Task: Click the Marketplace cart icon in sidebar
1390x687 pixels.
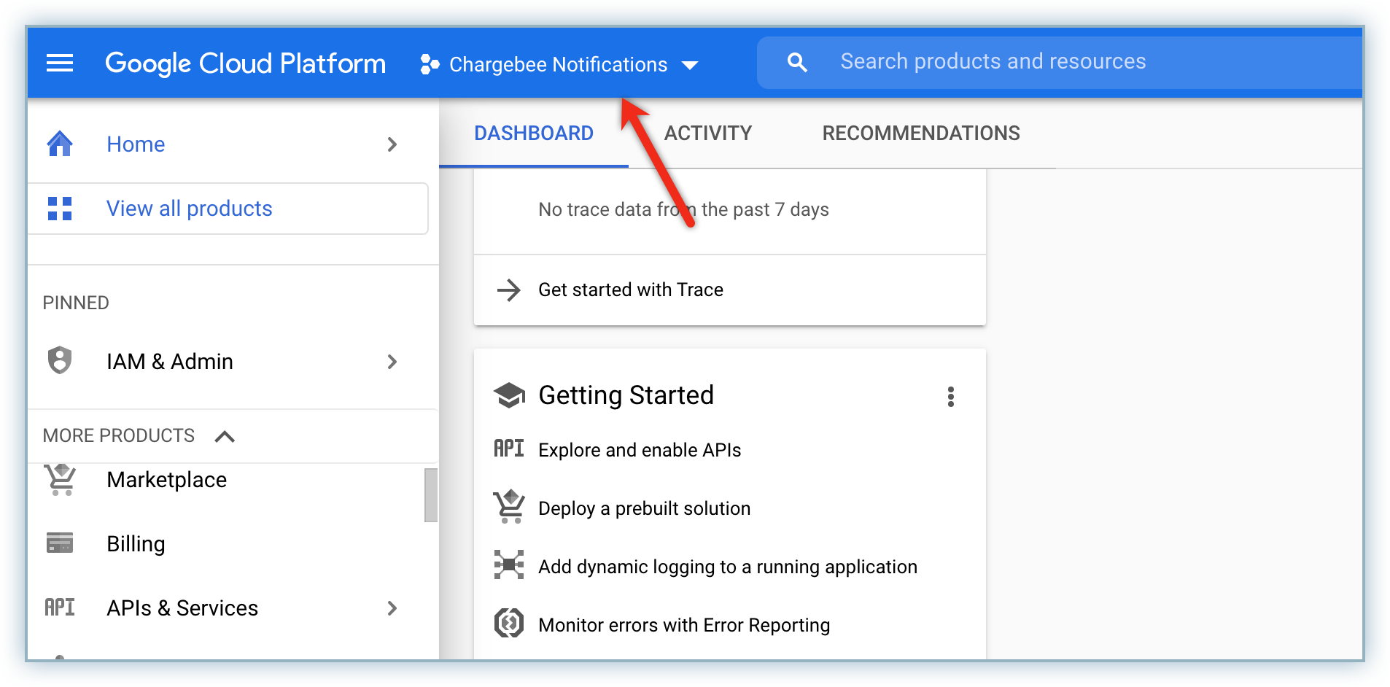Action: tap(60, 479)
